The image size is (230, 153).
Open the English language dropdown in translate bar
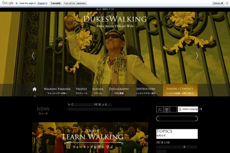click(x=43, y=3)
